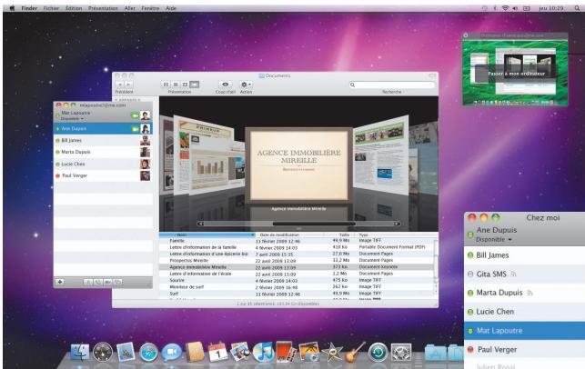This screenshot has width=585, height=369.
Task: Click Cover Flow scroll left arrow
Action: [200, 224]
